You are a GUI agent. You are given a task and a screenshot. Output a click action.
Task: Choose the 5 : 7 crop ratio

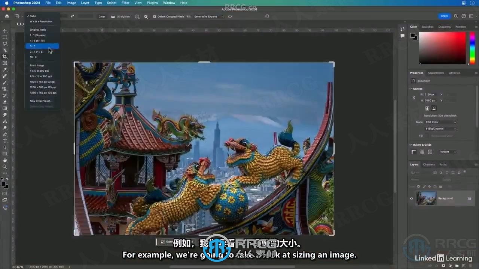(42, 46)
